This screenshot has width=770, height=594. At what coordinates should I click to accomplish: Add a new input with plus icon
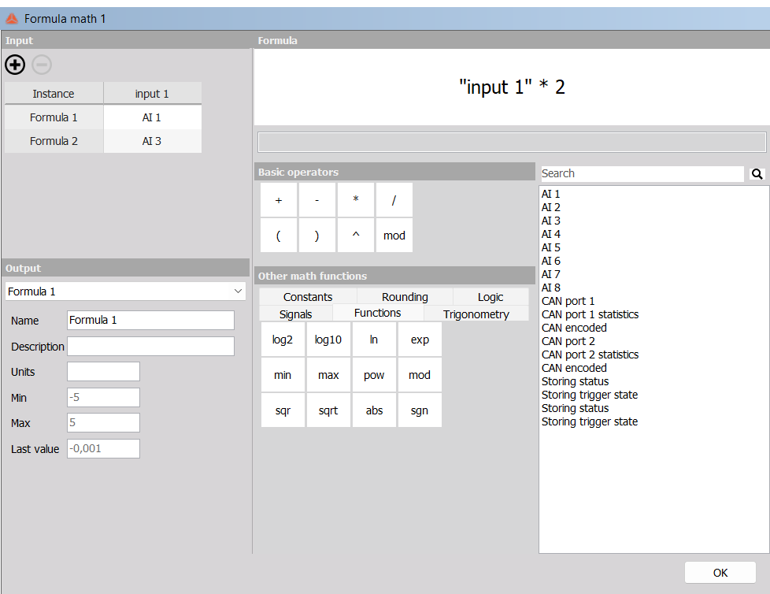[x=15, y=65]
